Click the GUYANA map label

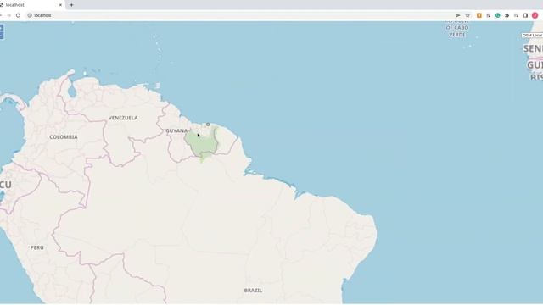176,130
